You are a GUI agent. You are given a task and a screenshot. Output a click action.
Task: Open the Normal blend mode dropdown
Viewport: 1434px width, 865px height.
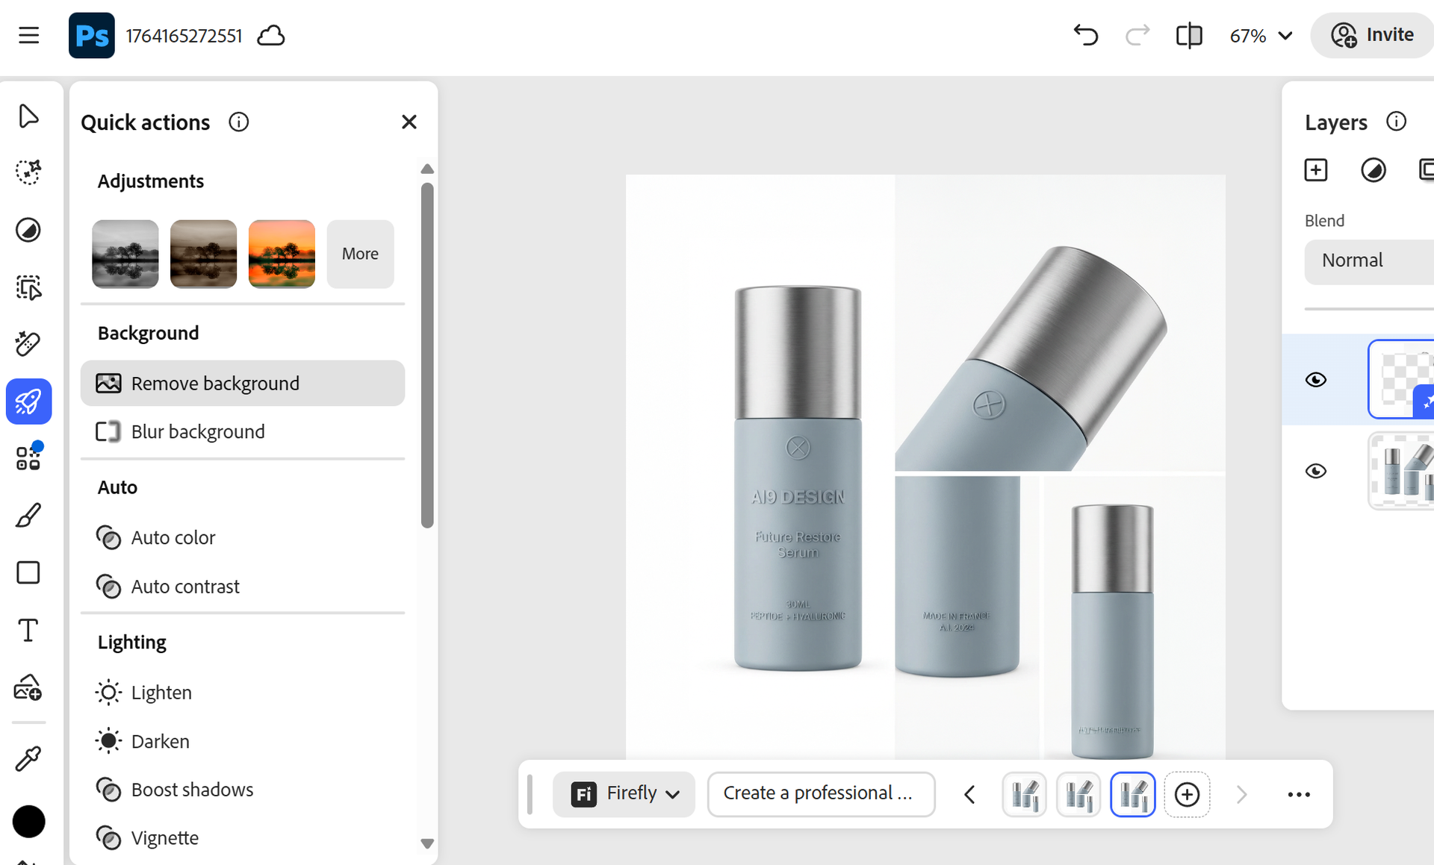(1368, 260)
